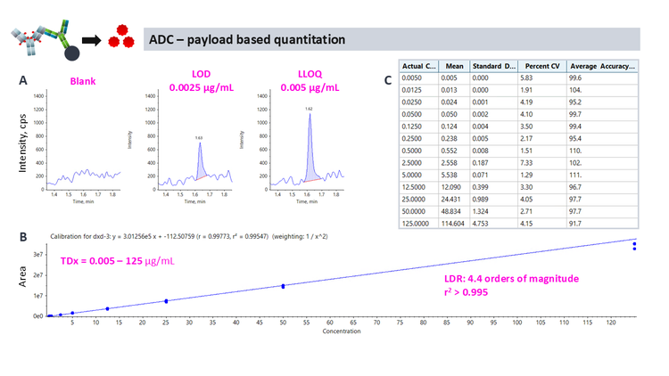This screenshot has width=669, height=376.
Task: Click the panel A letter label
Action: 23,80
